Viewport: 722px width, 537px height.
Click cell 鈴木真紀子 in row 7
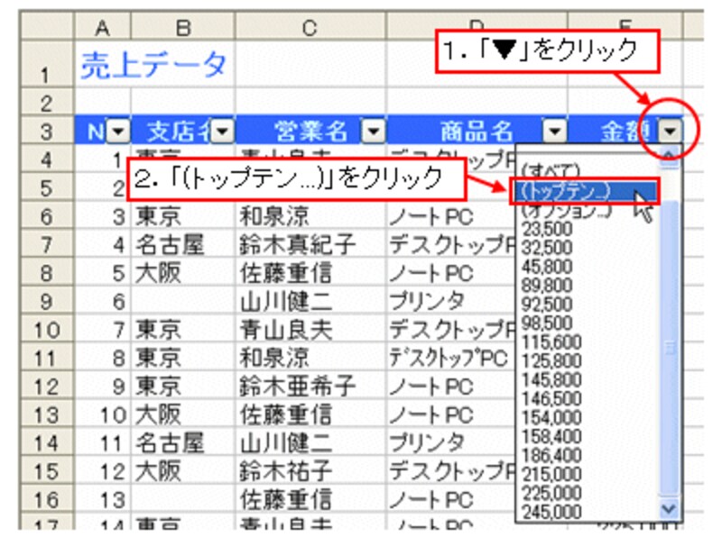[310, 244]
